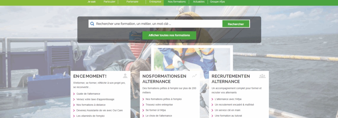Open the Groupe Afpa menu item
The width and height of the screenshot is (338, 118).
point(217,2)
